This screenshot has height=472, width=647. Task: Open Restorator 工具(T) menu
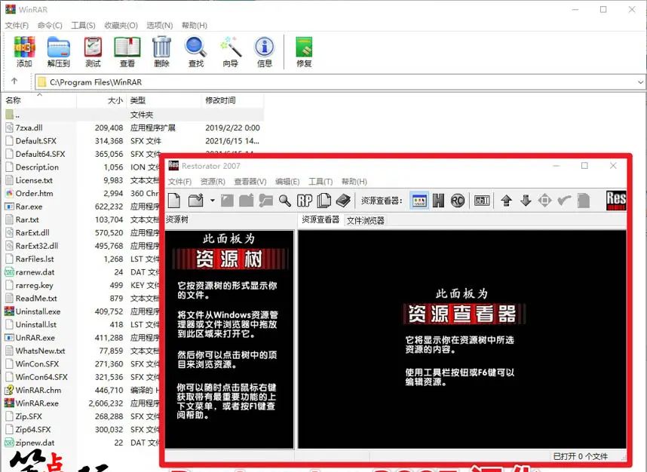pyautogui.click(x=320, y=182)
